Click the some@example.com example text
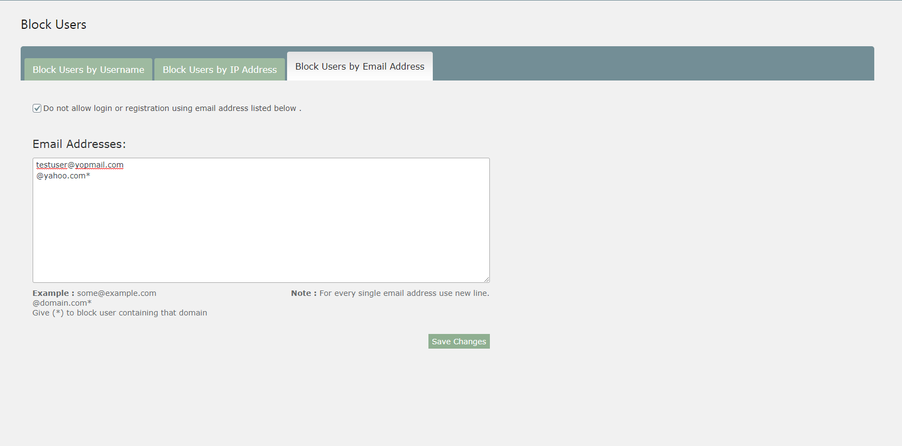 [x=116, y=293]
